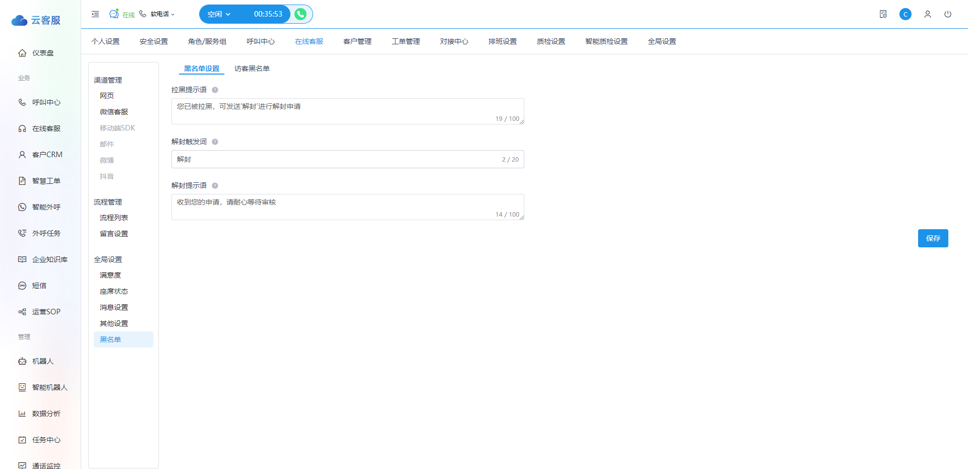This screenshot has width=968, height=469.
Task: Click help icon beside 解封触发词
Action: 215,142
